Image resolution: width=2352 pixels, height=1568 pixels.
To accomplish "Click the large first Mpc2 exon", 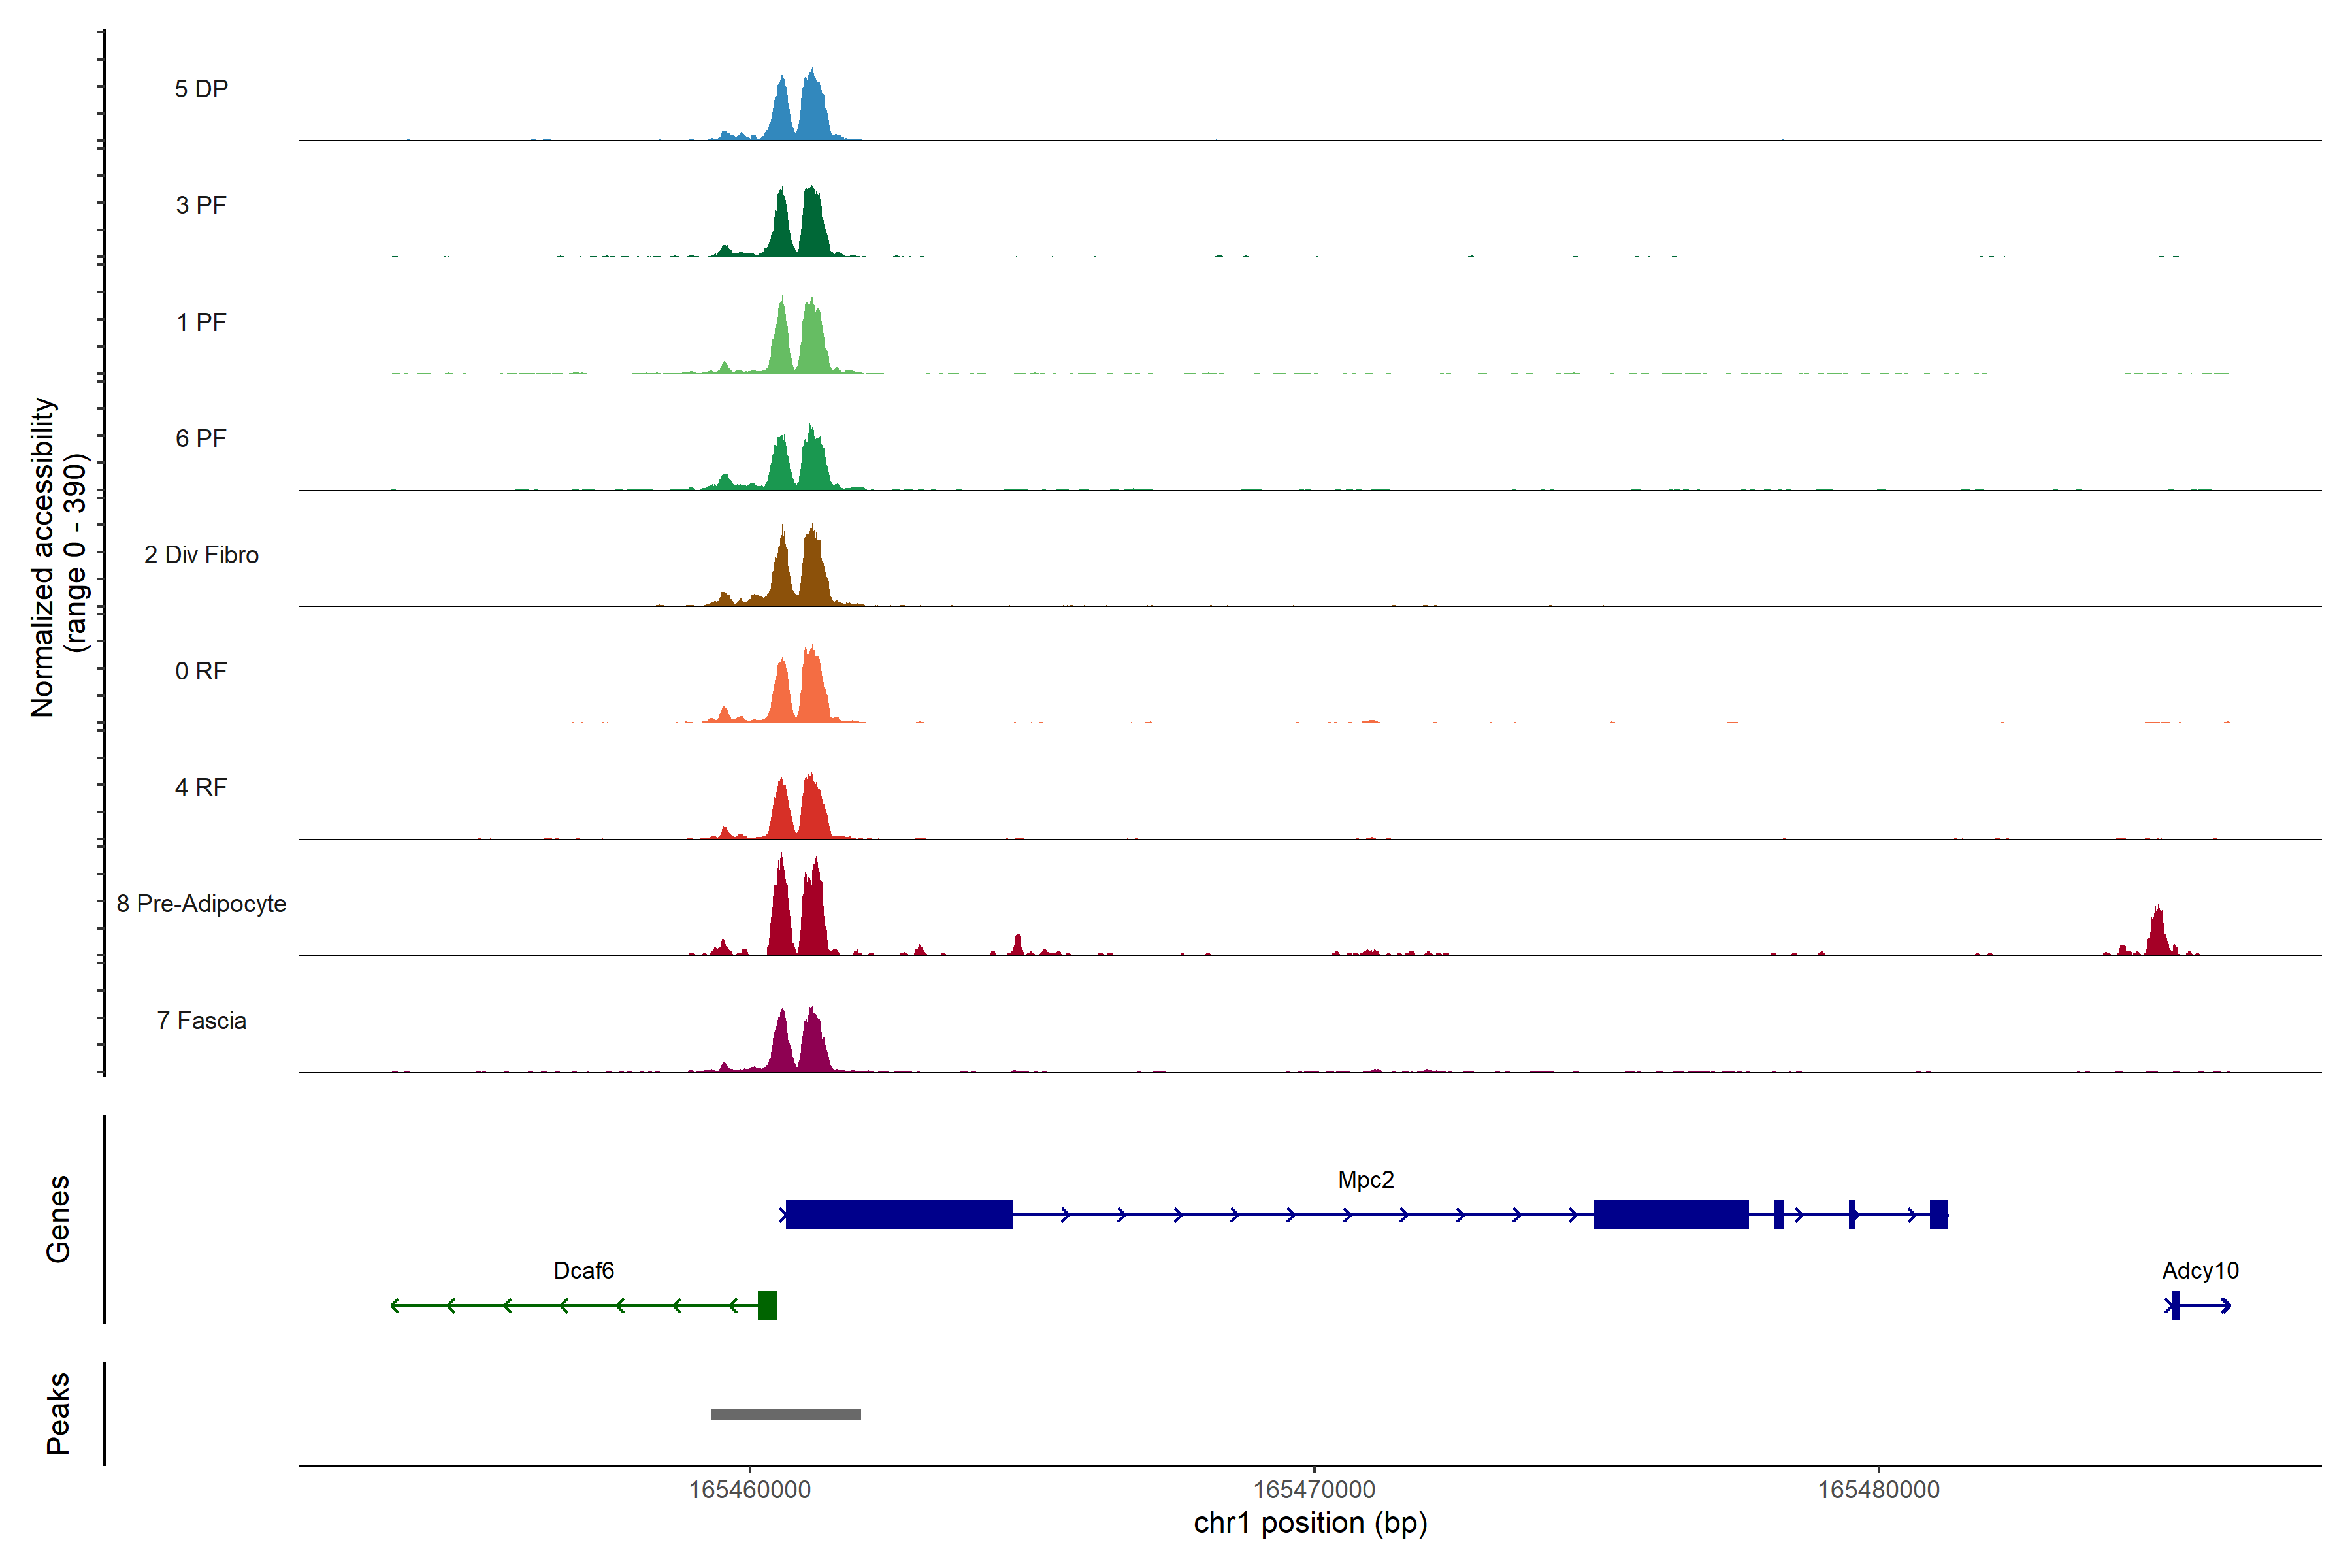I will 898,1214.
